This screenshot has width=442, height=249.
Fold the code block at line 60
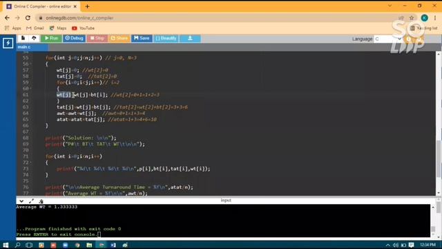30,89
